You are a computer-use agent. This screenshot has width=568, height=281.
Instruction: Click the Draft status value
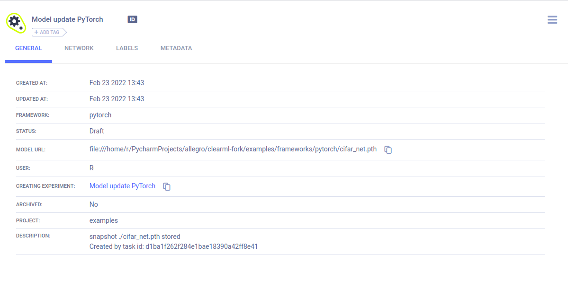97,131
